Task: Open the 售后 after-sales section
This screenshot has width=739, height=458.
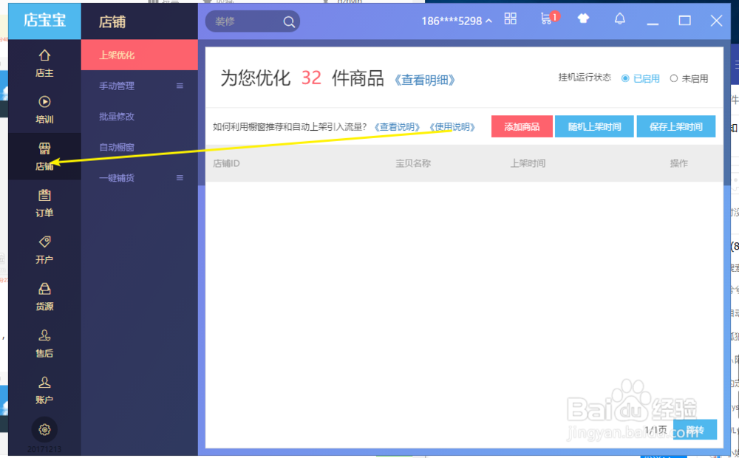Action: pos(44,343)
